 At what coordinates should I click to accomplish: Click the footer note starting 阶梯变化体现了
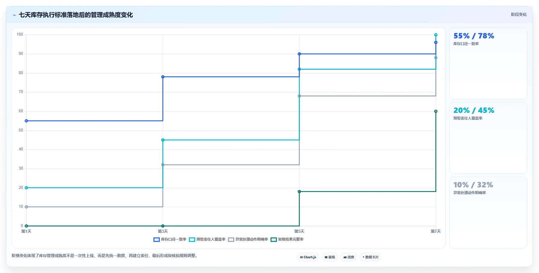105,256
